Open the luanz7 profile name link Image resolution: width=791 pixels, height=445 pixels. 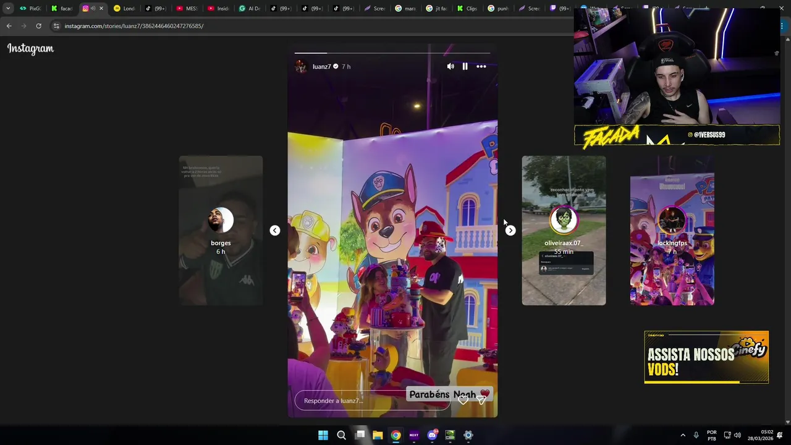click(x=321, y=66)
